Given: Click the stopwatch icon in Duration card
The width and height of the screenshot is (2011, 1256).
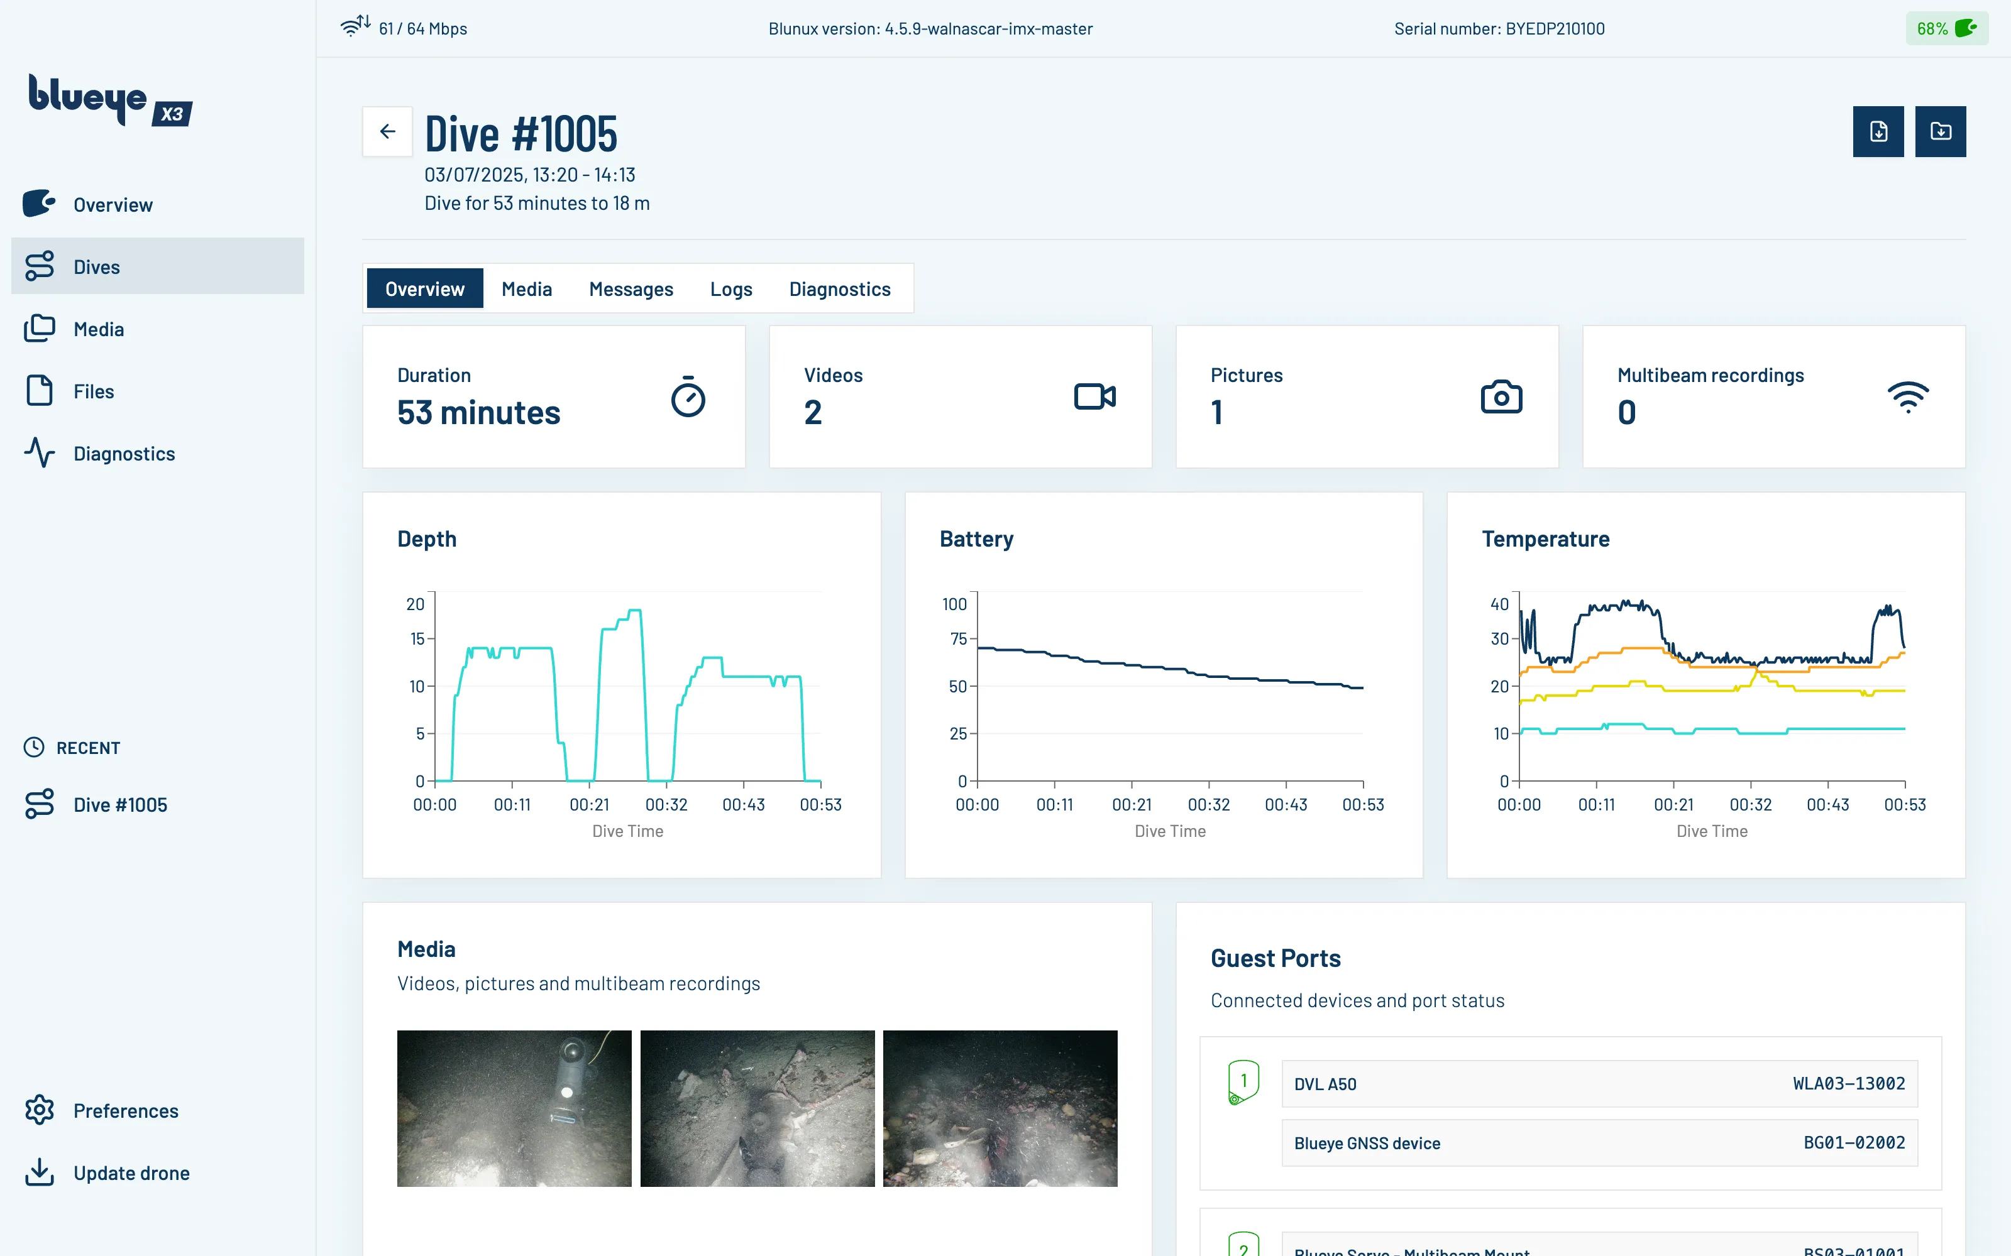Looking at the screenshot, I should pyautogui.click(x=688, y=397).
